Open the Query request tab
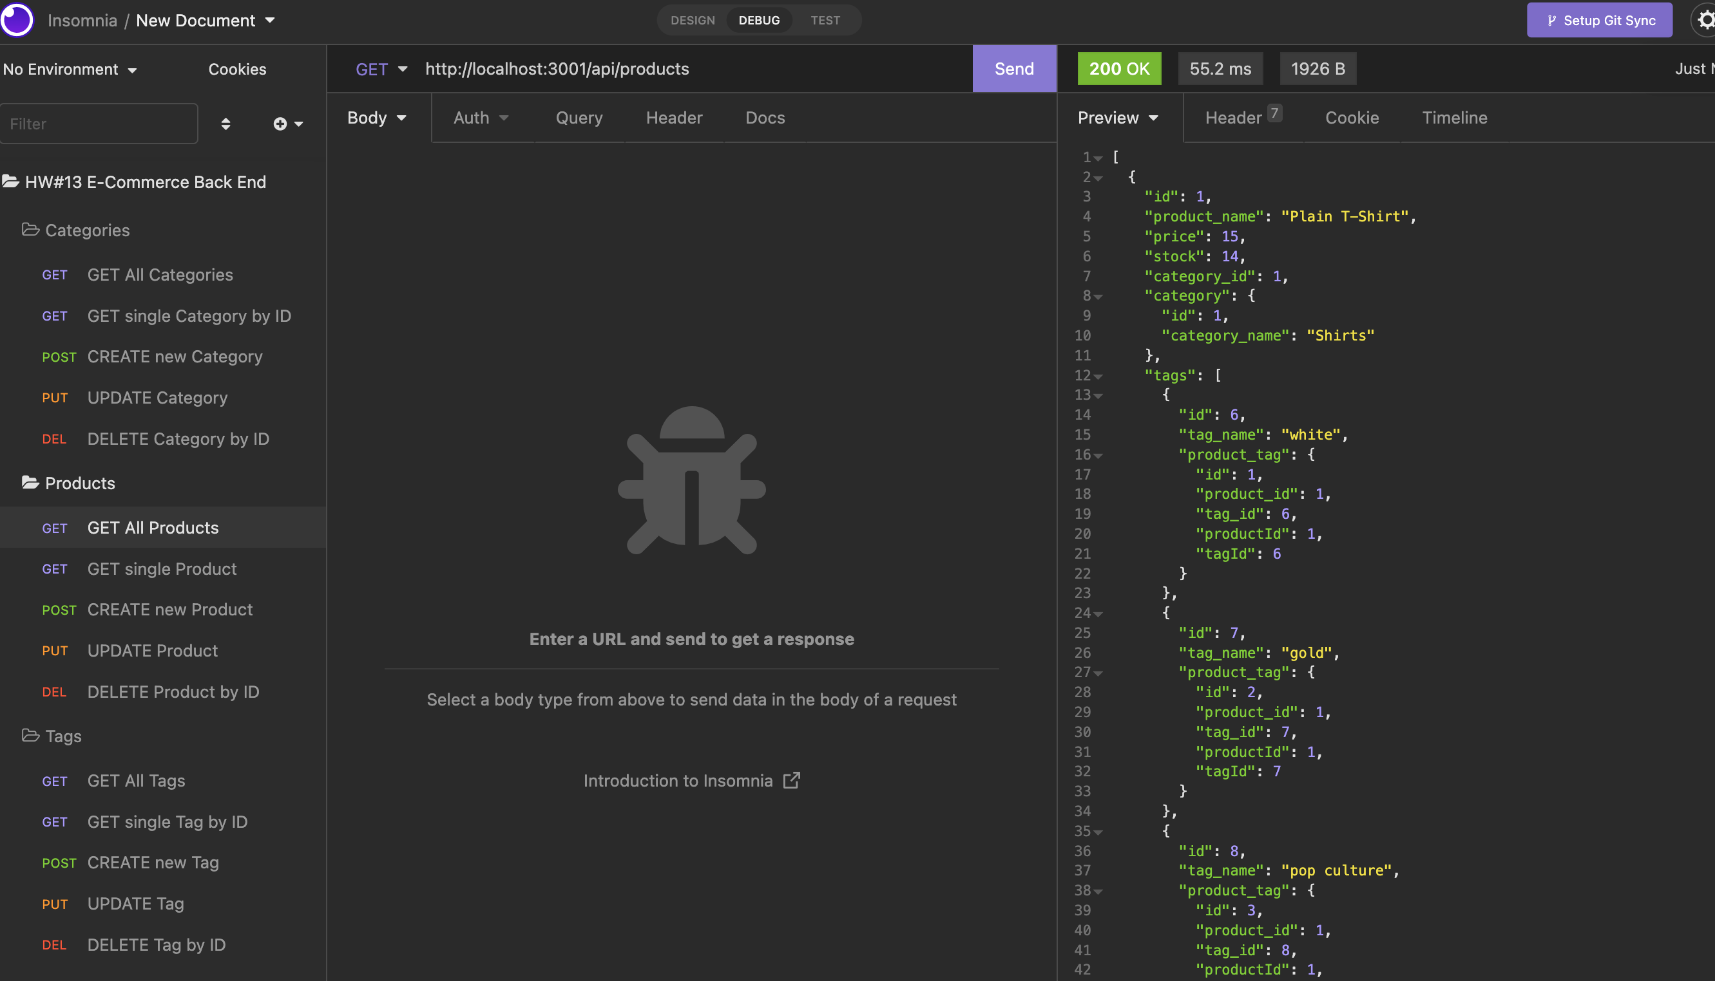 579,118
